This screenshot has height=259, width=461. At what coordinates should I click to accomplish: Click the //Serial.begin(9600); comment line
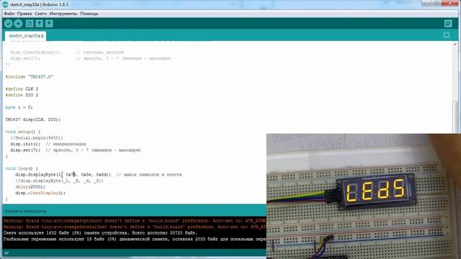(x=37, y=137)
